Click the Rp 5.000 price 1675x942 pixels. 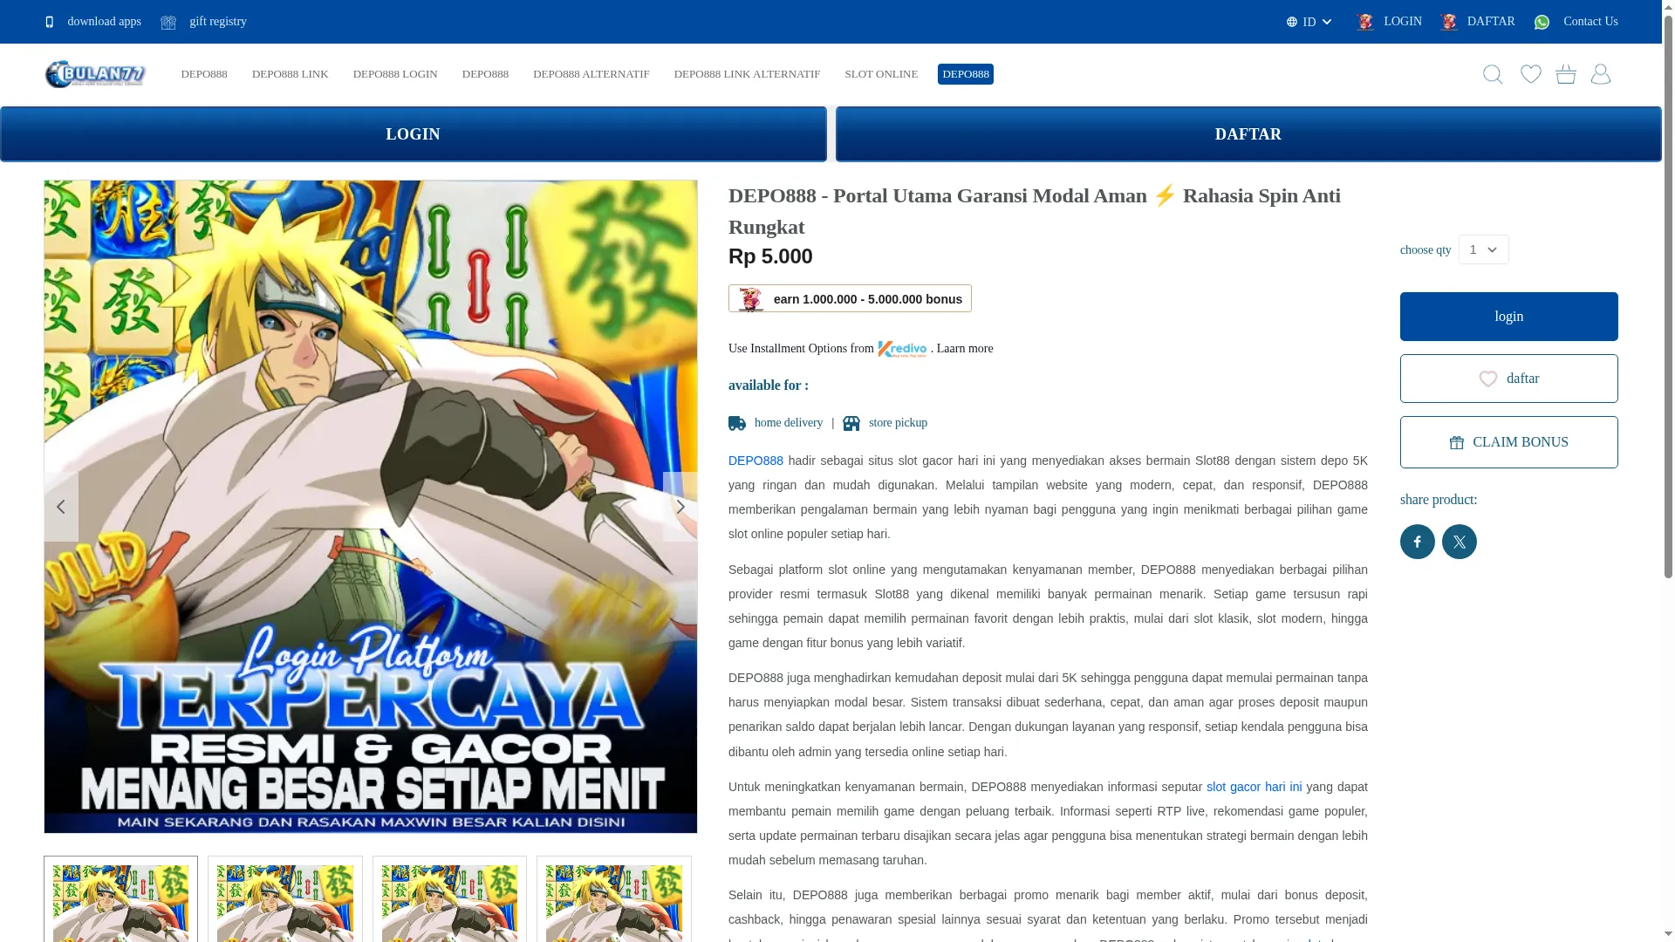point(770,256)
